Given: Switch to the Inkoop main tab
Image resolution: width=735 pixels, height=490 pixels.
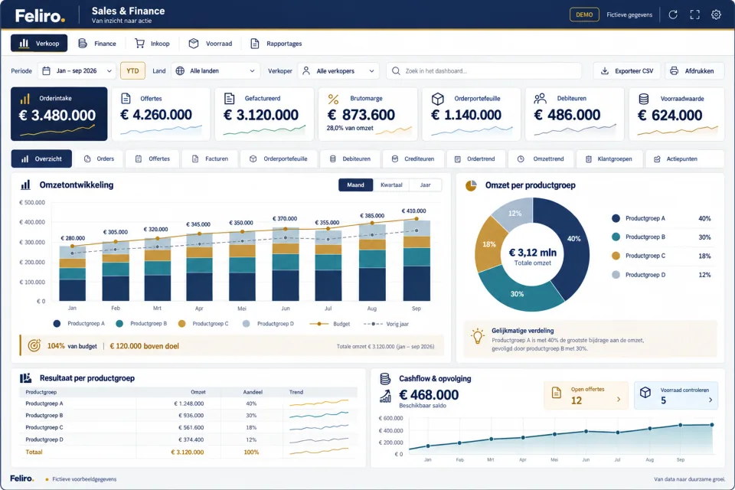Looking at the screenshot, I should [152, 44].
